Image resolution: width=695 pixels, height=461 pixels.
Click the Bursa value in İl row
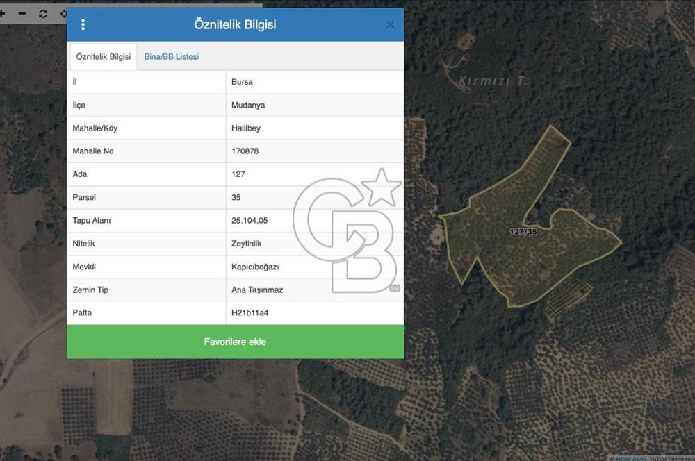pos(243,82)
